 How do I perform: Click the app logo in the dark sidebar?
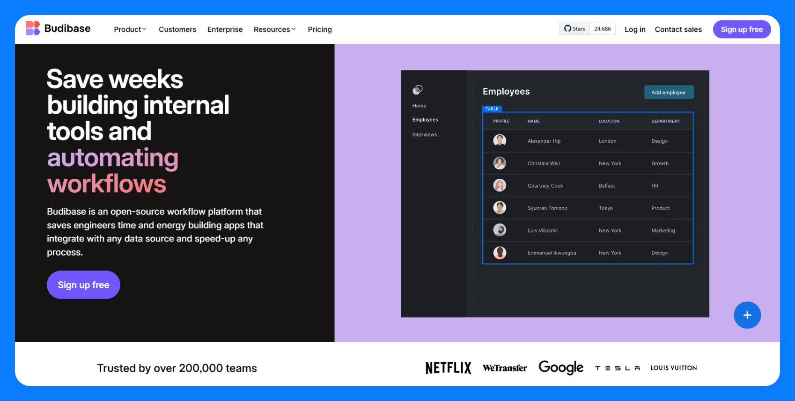pos(418,89)
